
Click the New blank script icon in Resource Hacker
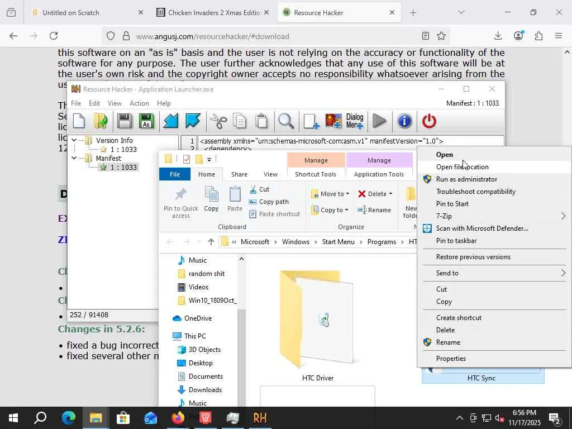pos(79,121)
